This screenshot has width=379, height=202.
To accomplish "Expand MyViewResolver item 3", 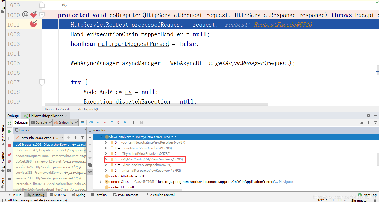I will coord(107,159).
